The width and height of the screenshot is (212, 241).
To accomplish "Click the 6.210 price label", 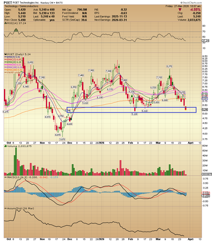I will [183, 92].
